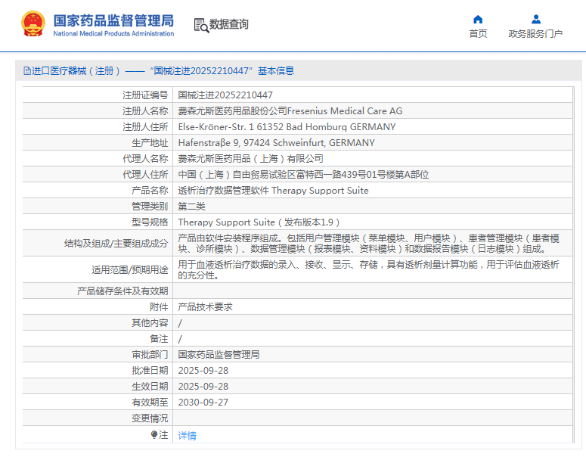Click the 有效期至 date 2030-09-27
This screenshot has height=457, width=586.
pos(203,403)
